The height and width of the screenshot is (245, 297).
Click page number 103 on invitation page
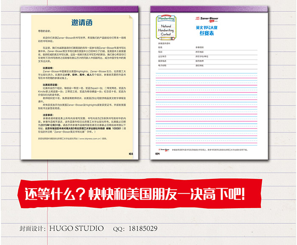(x=131, y=154)
